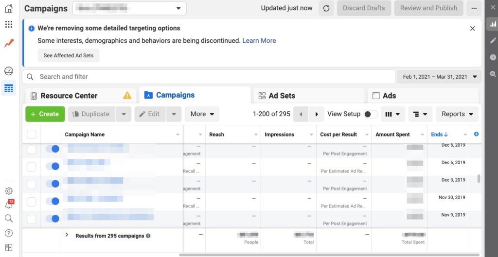Toggle the View Setup switch
Viewport: 498px width, 257px height.
click(x=370, y=114)
